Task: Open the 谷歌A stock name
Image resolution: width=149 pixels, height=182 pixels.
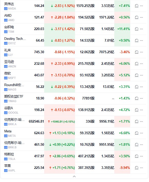Action: (x=8, y=108)
